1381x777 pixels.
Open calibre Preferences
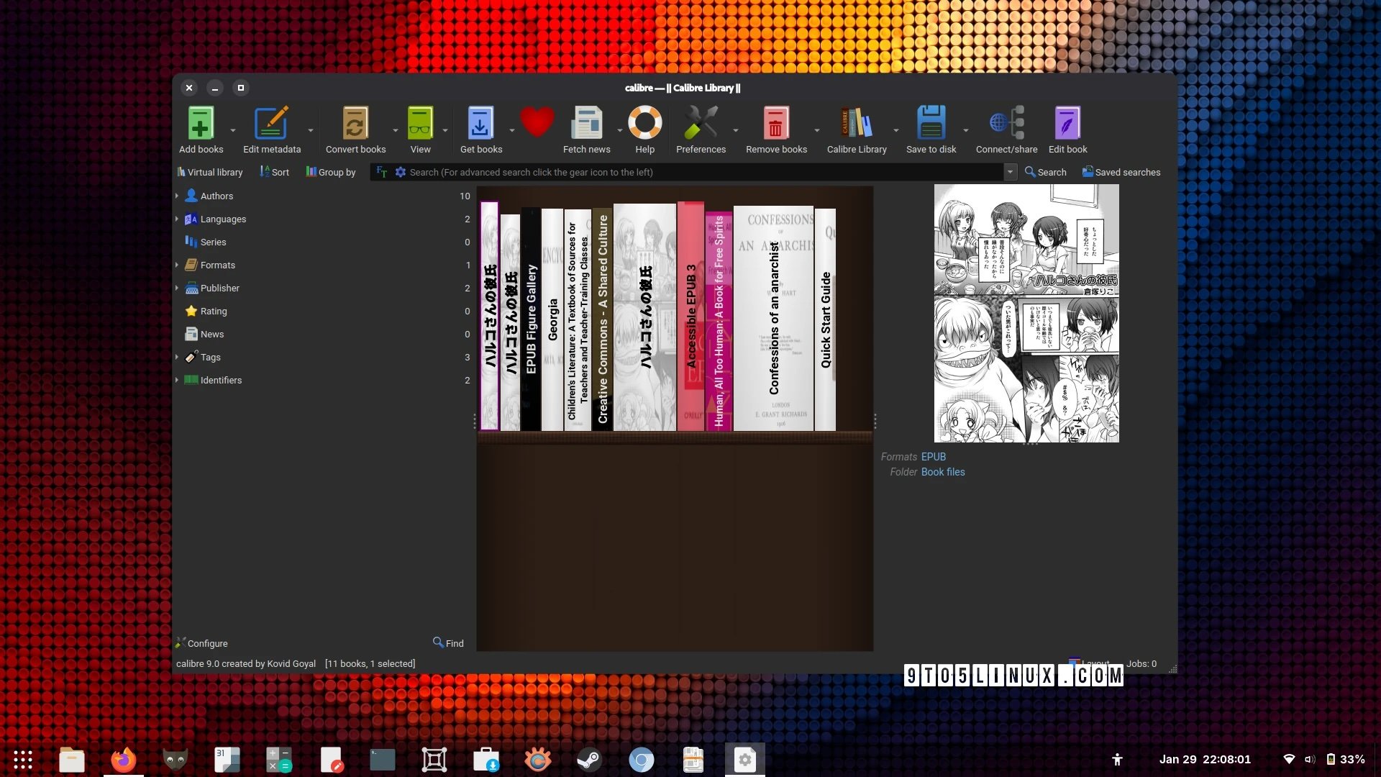point(701,124)
